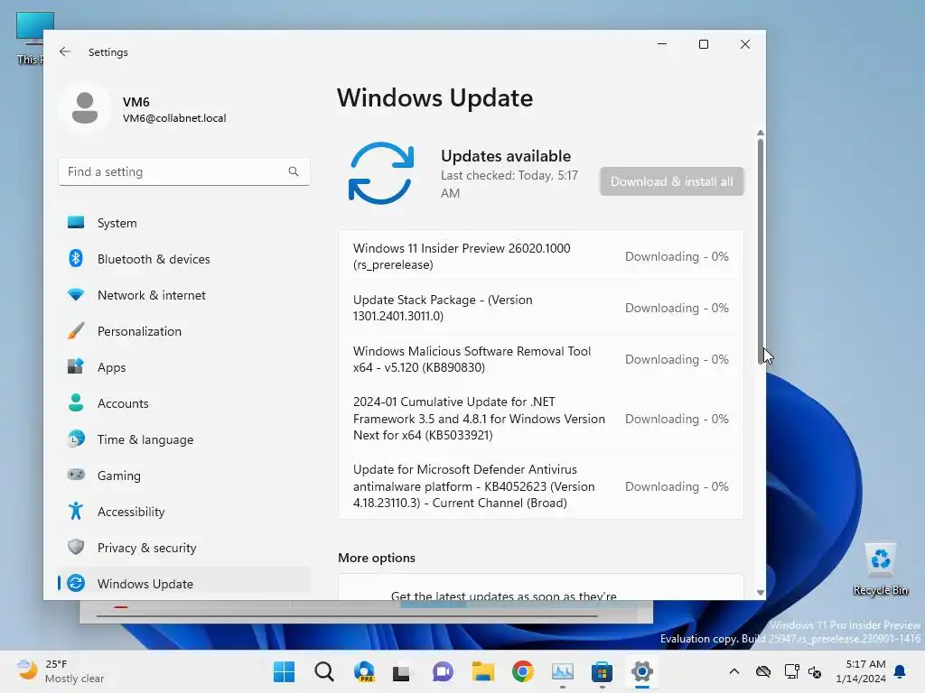
Task: Minimize the Settings window
Action: click(662, 44)
